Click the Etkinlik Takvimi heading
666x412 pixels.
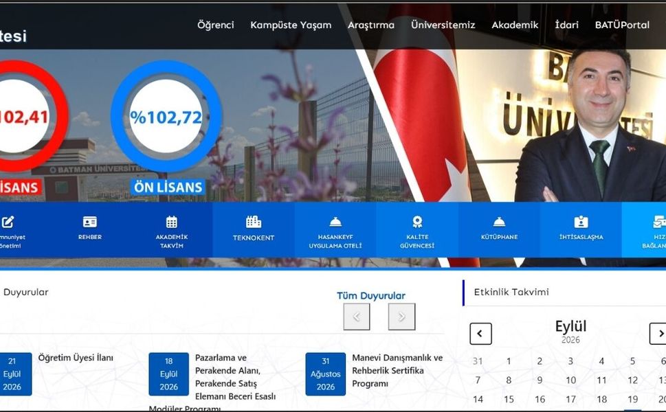click(x=511, y=292)
